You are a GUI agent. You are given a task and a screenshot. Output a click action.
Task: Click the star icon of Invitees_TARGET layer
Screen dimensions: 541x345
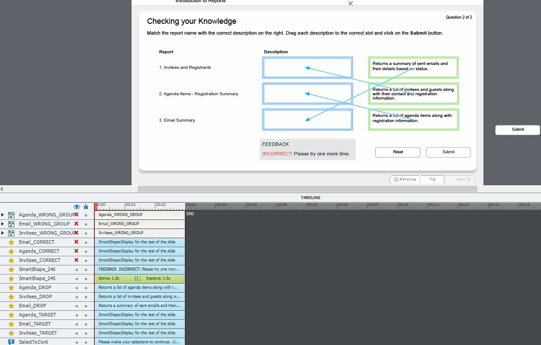(11, 333)
